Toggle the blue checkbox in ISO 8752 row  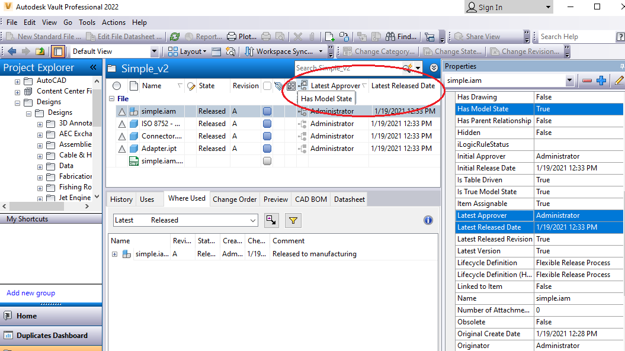(x=267, y=124)
